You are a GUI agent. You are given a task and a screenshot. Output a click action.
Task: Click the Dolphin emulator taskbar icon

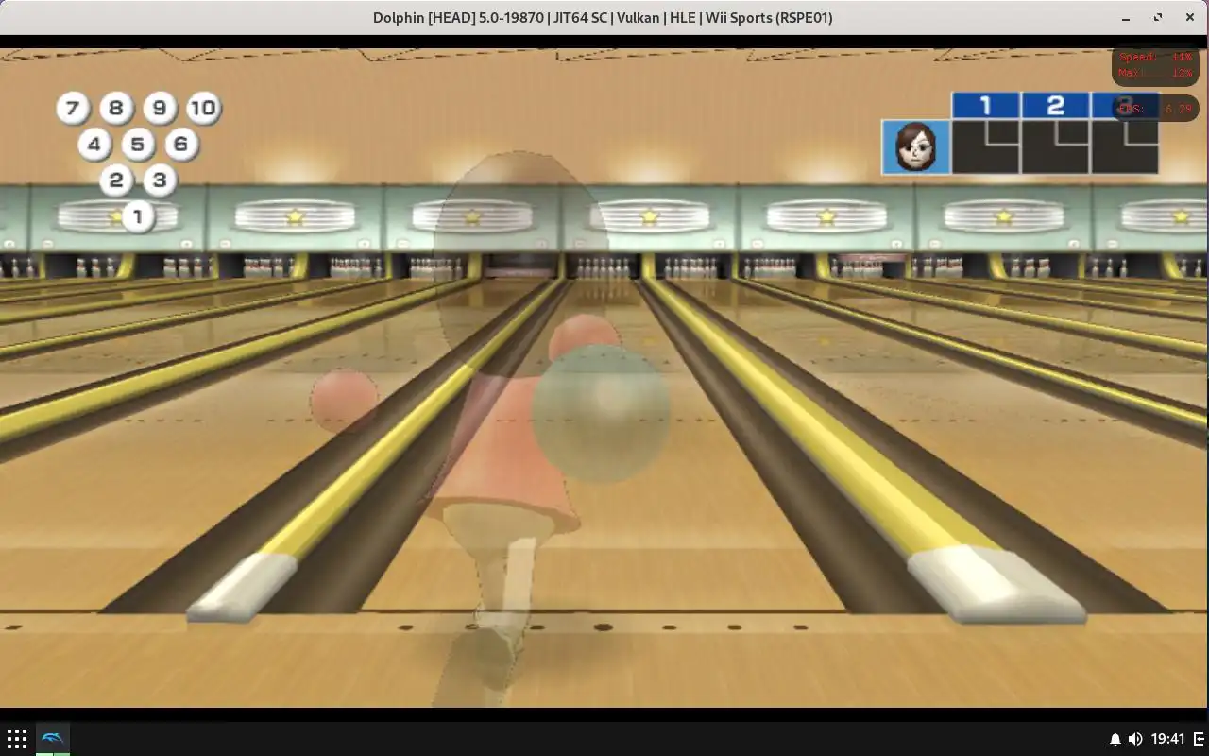[x=53, y=738]
